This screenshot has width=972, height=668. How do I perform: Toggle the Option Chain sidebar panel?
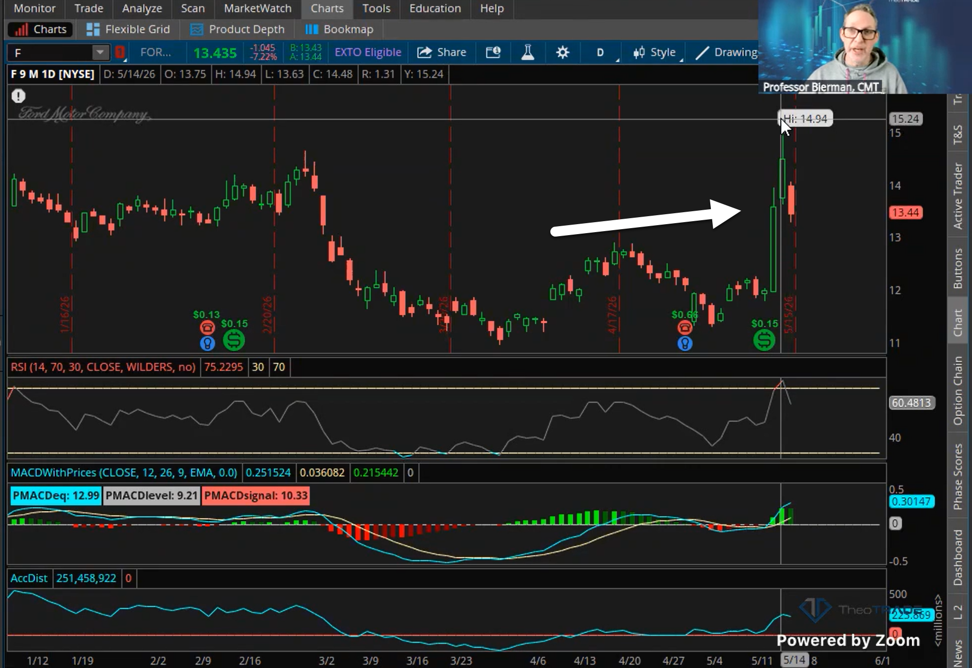[958, 391]
